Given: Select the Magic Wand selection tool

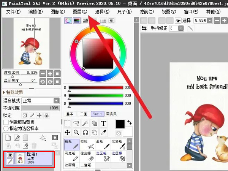Looking at the screenshot, I should coord(85,123).
